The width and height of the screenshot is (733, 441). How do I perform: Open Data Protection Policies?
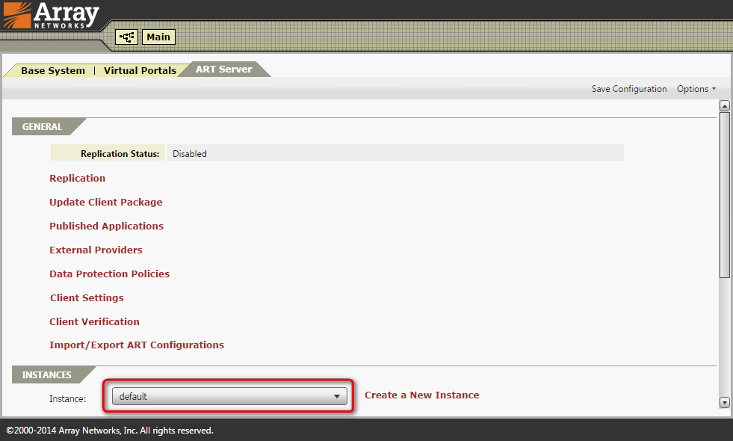[x=109, y=274]
